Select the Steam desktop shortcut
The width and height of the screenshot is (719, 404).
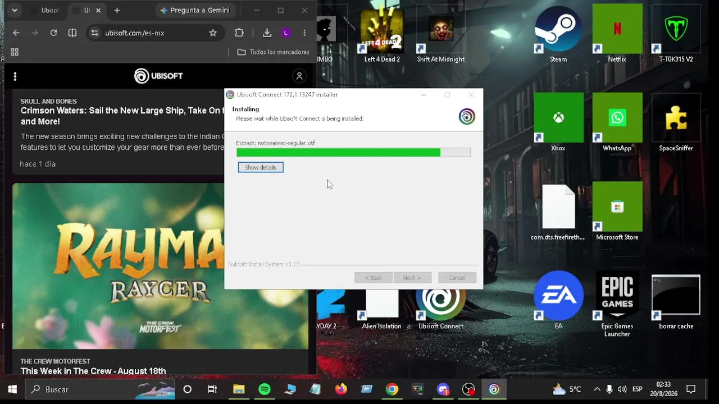tap(558, 34)
